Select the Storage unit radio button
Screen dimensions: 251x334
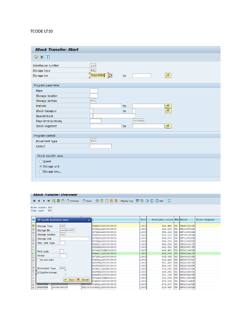[41, 166]
